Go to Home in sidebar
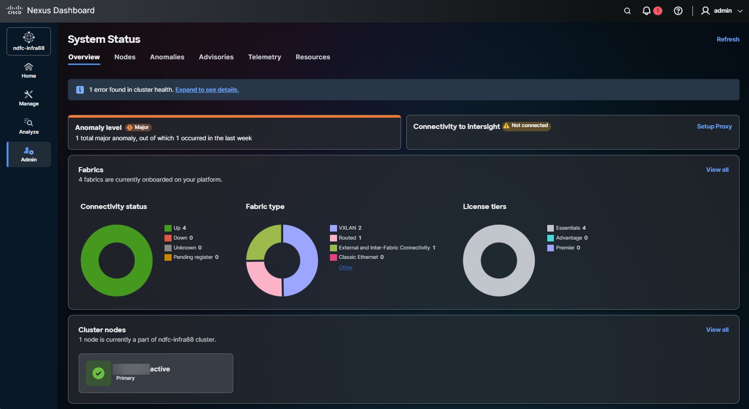 [x=29, y=71]
